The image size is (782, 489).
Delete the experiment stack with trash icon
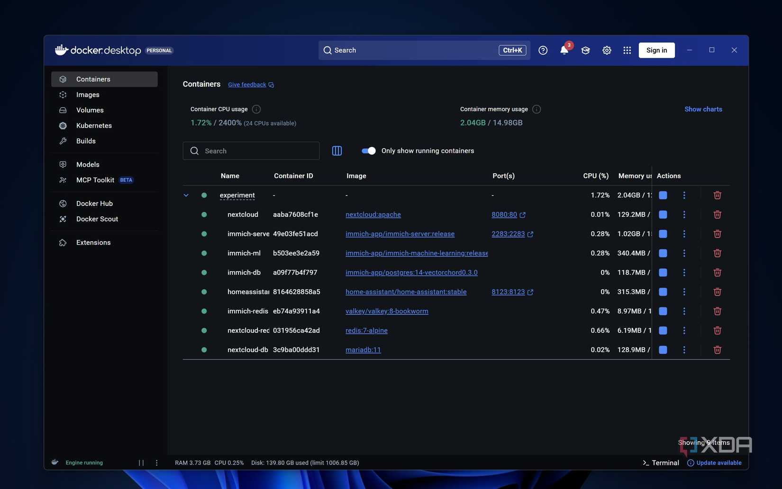coord(718,195)
